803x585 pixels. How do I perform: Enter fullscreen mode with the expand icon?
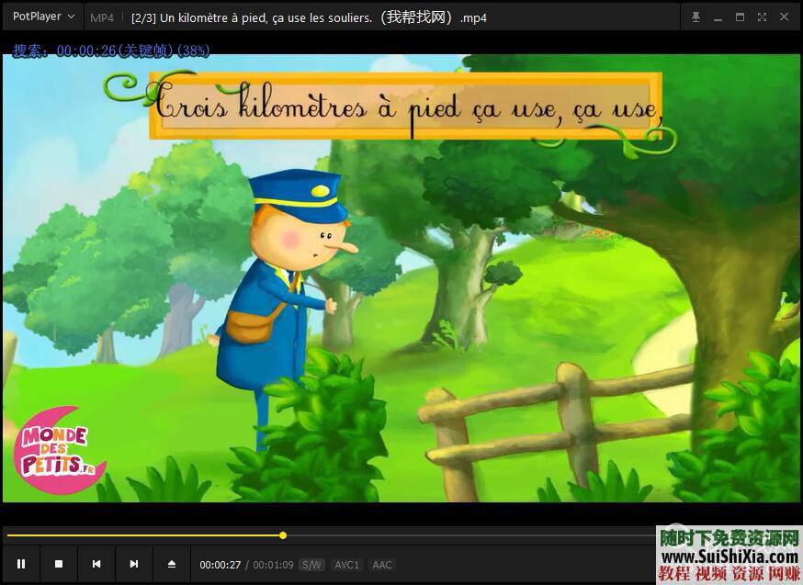pos(762,16)
